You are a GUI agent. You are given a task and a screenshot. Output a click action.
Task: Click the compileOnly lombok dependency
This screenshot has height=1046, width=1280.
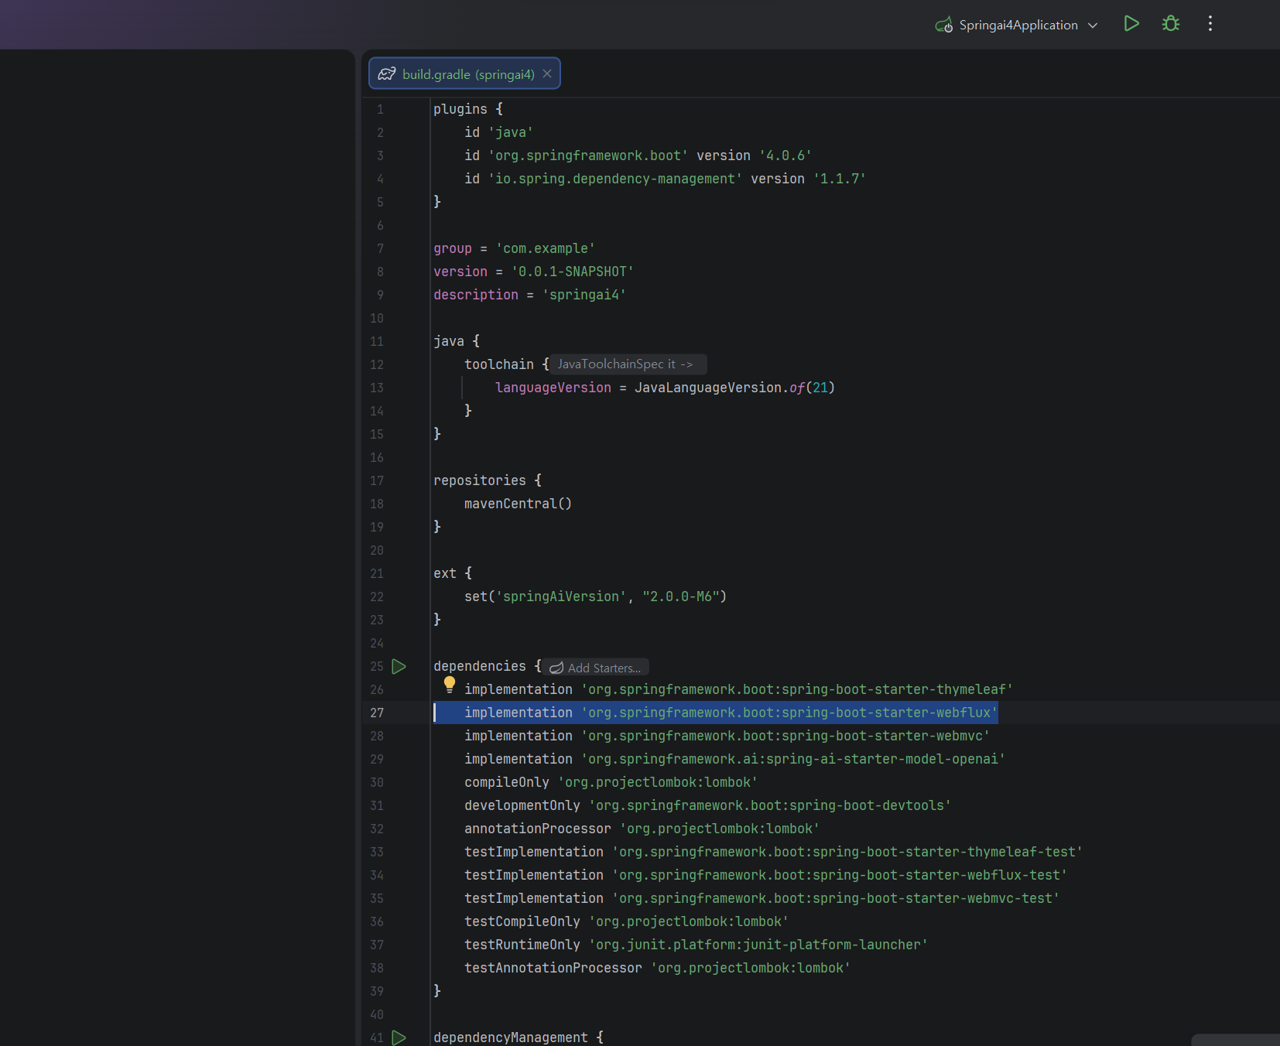(x=611, y=782)
